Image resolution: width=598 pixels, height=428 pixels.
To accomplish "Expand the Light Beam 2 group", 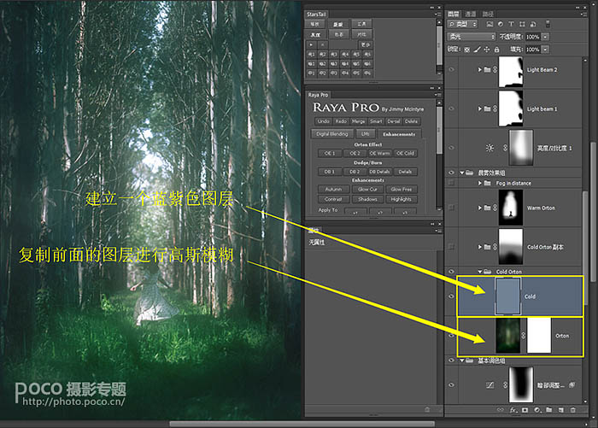I will [480, 70].
